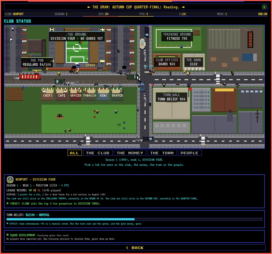
Task: Click THE BANK £11K label
Action: click(x=194, y=62)
